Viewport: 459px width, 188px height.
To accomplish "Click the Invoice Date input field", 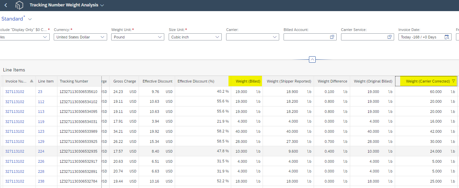I will 420,37.
